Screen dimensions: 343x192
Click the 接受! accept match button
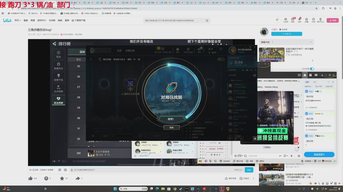171,119
